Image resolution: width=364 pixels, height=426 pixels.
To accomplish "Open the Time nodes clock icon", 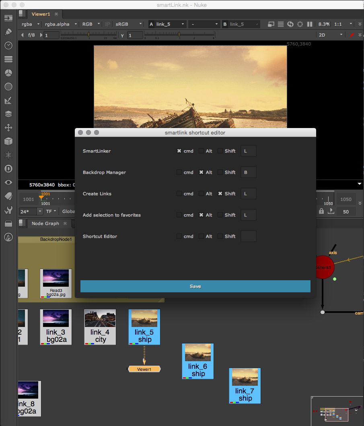I will pos(8,45).
